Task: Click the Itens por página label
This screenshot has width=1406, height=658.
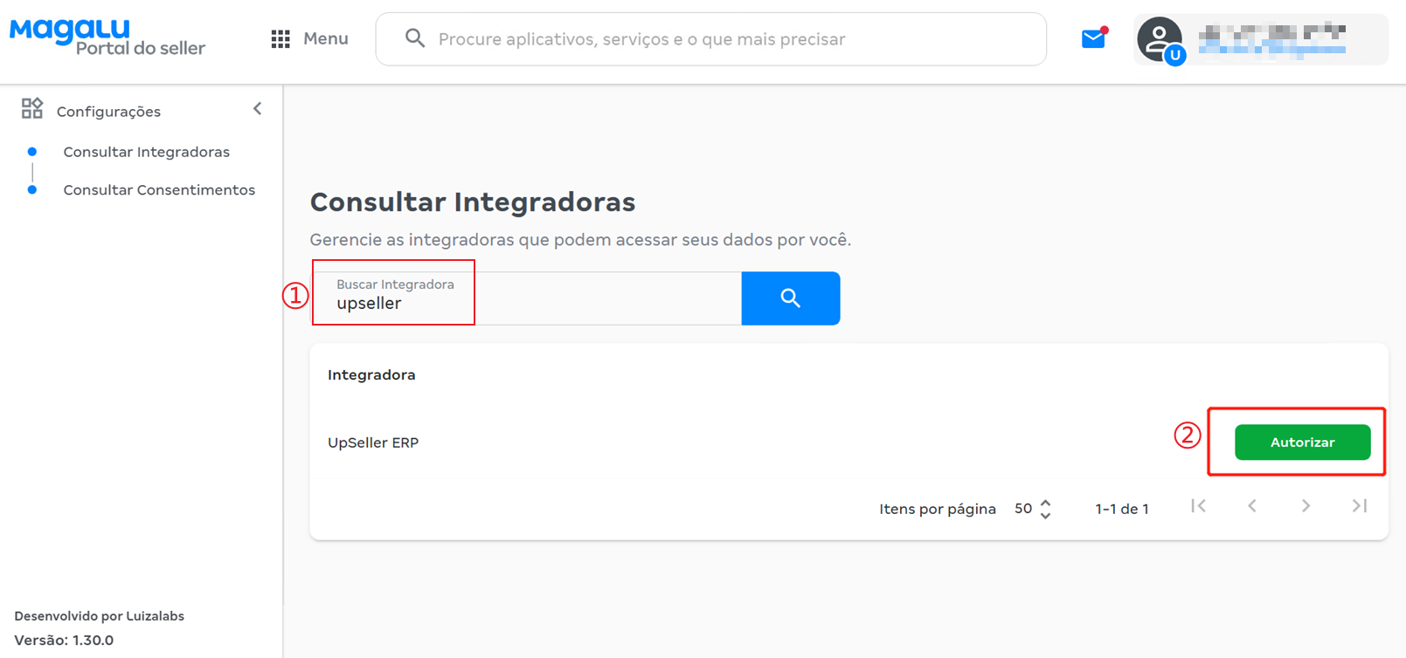Action: (938, 509)
